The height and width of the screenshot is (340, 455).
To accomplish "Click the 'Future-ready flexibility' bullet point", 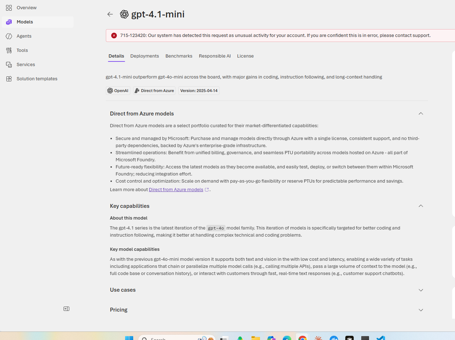I will click(x=264, y=171).
